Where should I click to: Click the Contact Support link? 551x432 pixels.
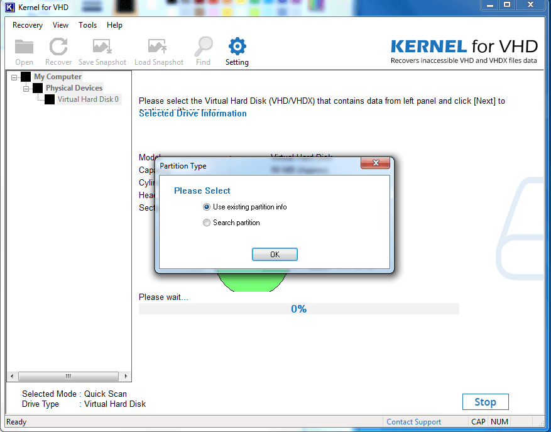(x=413, y=422)
